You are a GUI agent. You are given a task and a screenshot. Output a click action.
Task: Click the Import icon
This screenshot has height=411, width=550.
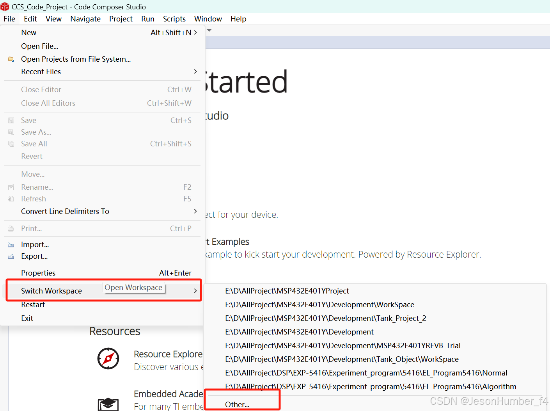click(11, 244)
